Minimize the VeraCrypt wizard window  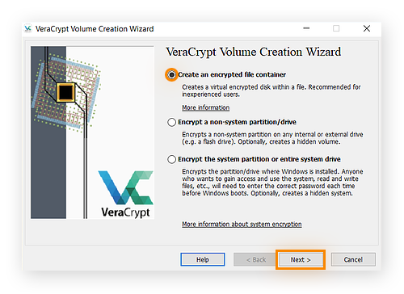coord(306,28)
